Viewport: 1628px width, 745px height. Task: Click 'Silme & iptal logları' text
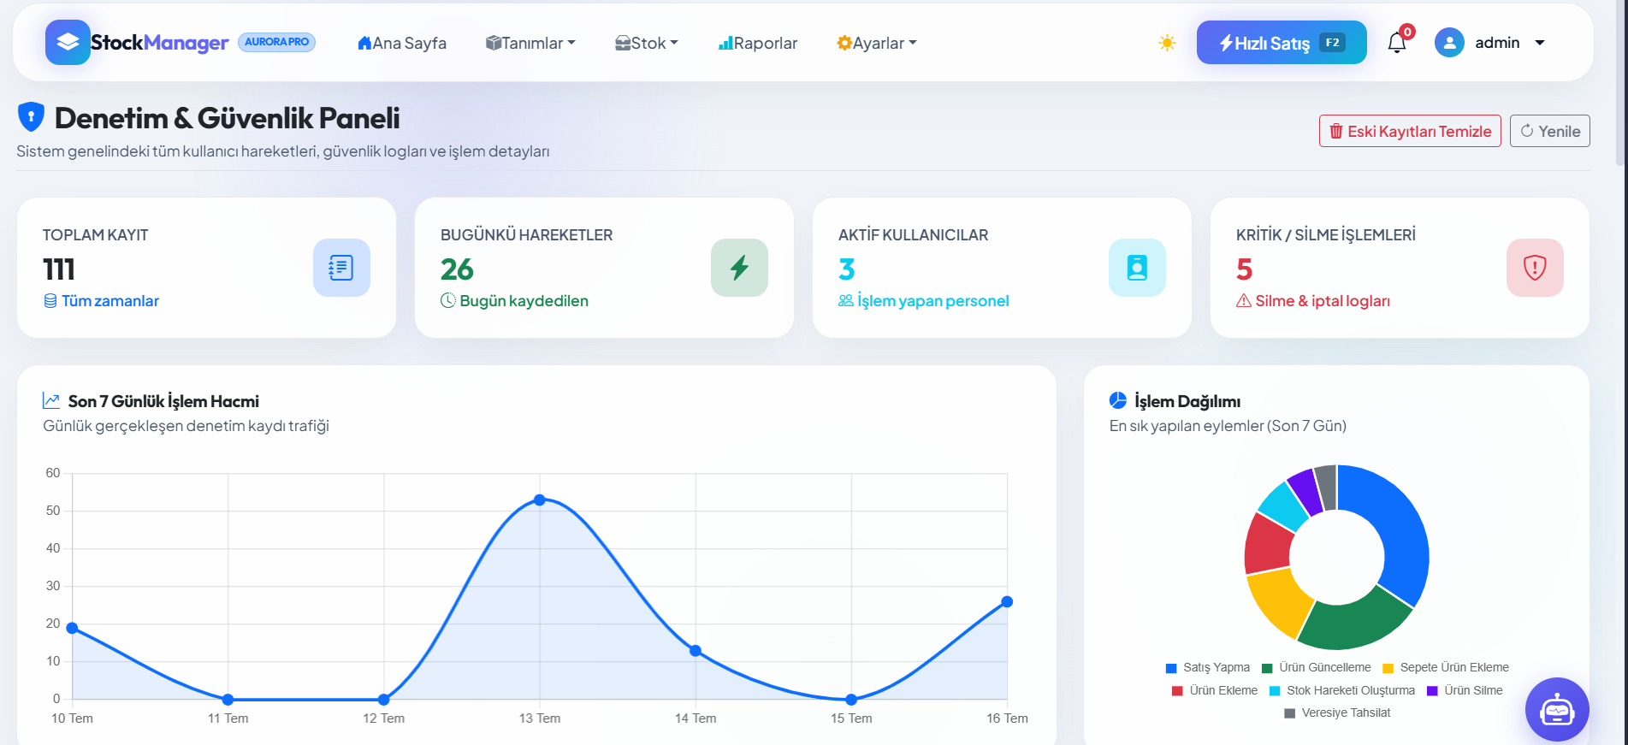(1323, 301)
